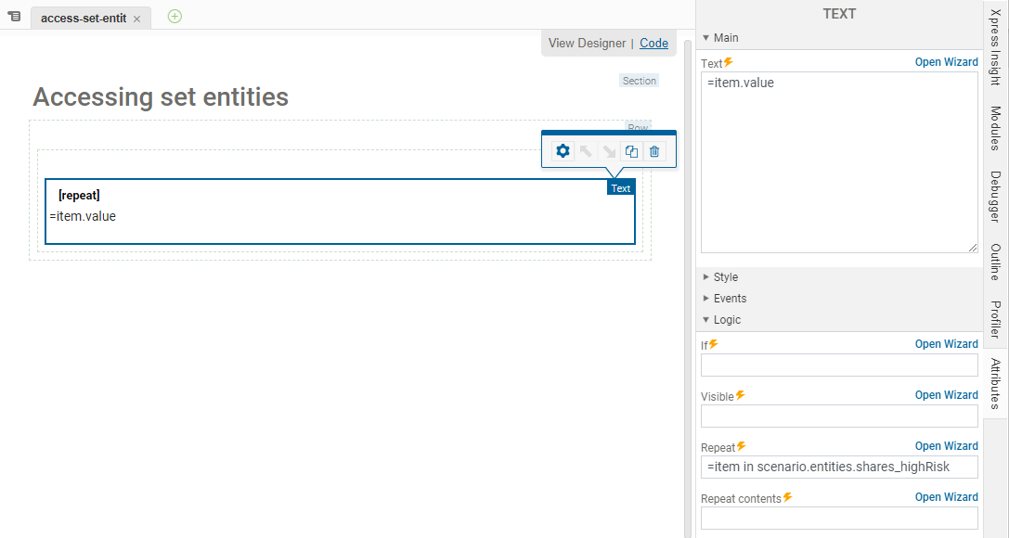Click the move up-left arrow icon
Image resolution: width=1009 pixels, height=538 pixels.
click(x=586, y=152)
